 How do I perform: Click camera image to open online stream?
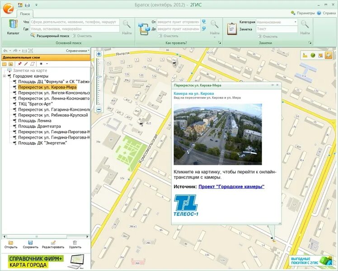point(218,135)
